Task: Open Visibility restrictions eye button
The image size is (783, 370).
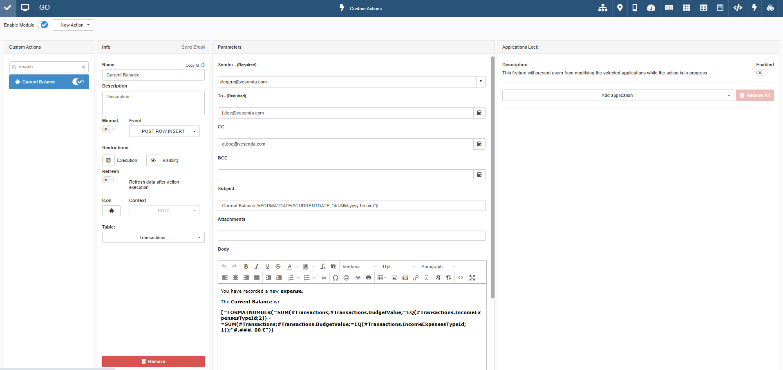Action: click(x=153, y=160)
